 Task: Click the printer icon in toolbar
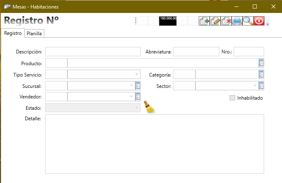[x=237, y=21]
